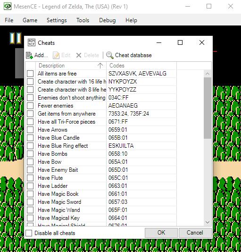This screenshot has height=252, width=241.
Task: Open the File menu
Action: [9, 20]
